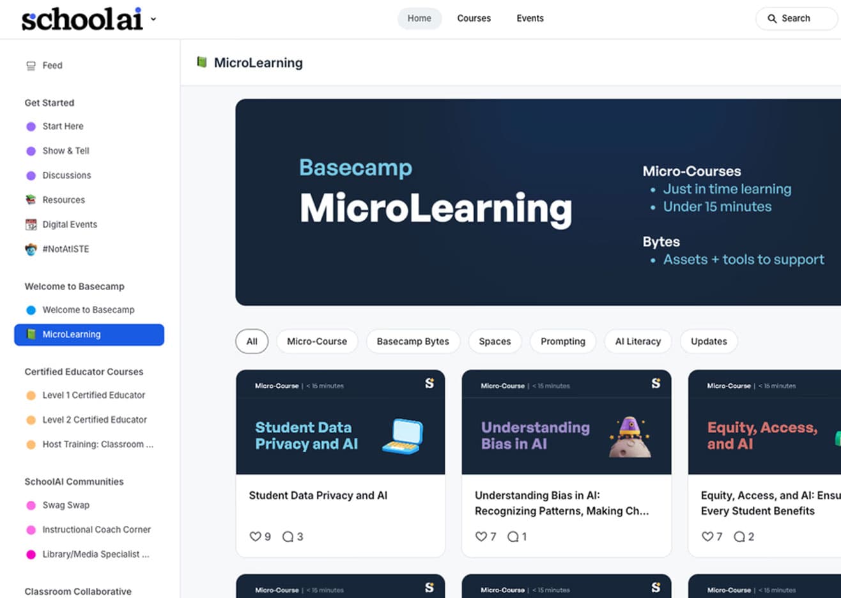Open Student Data Privacy and AI thumbnail
Viewport: 841px width, 598px height.
341,422
